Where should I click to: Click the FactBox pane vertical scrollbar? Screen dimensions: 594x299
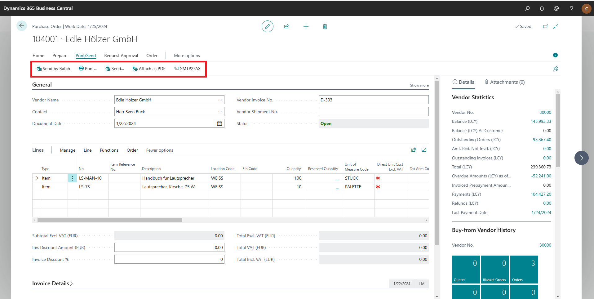click(x=558, y=130)
